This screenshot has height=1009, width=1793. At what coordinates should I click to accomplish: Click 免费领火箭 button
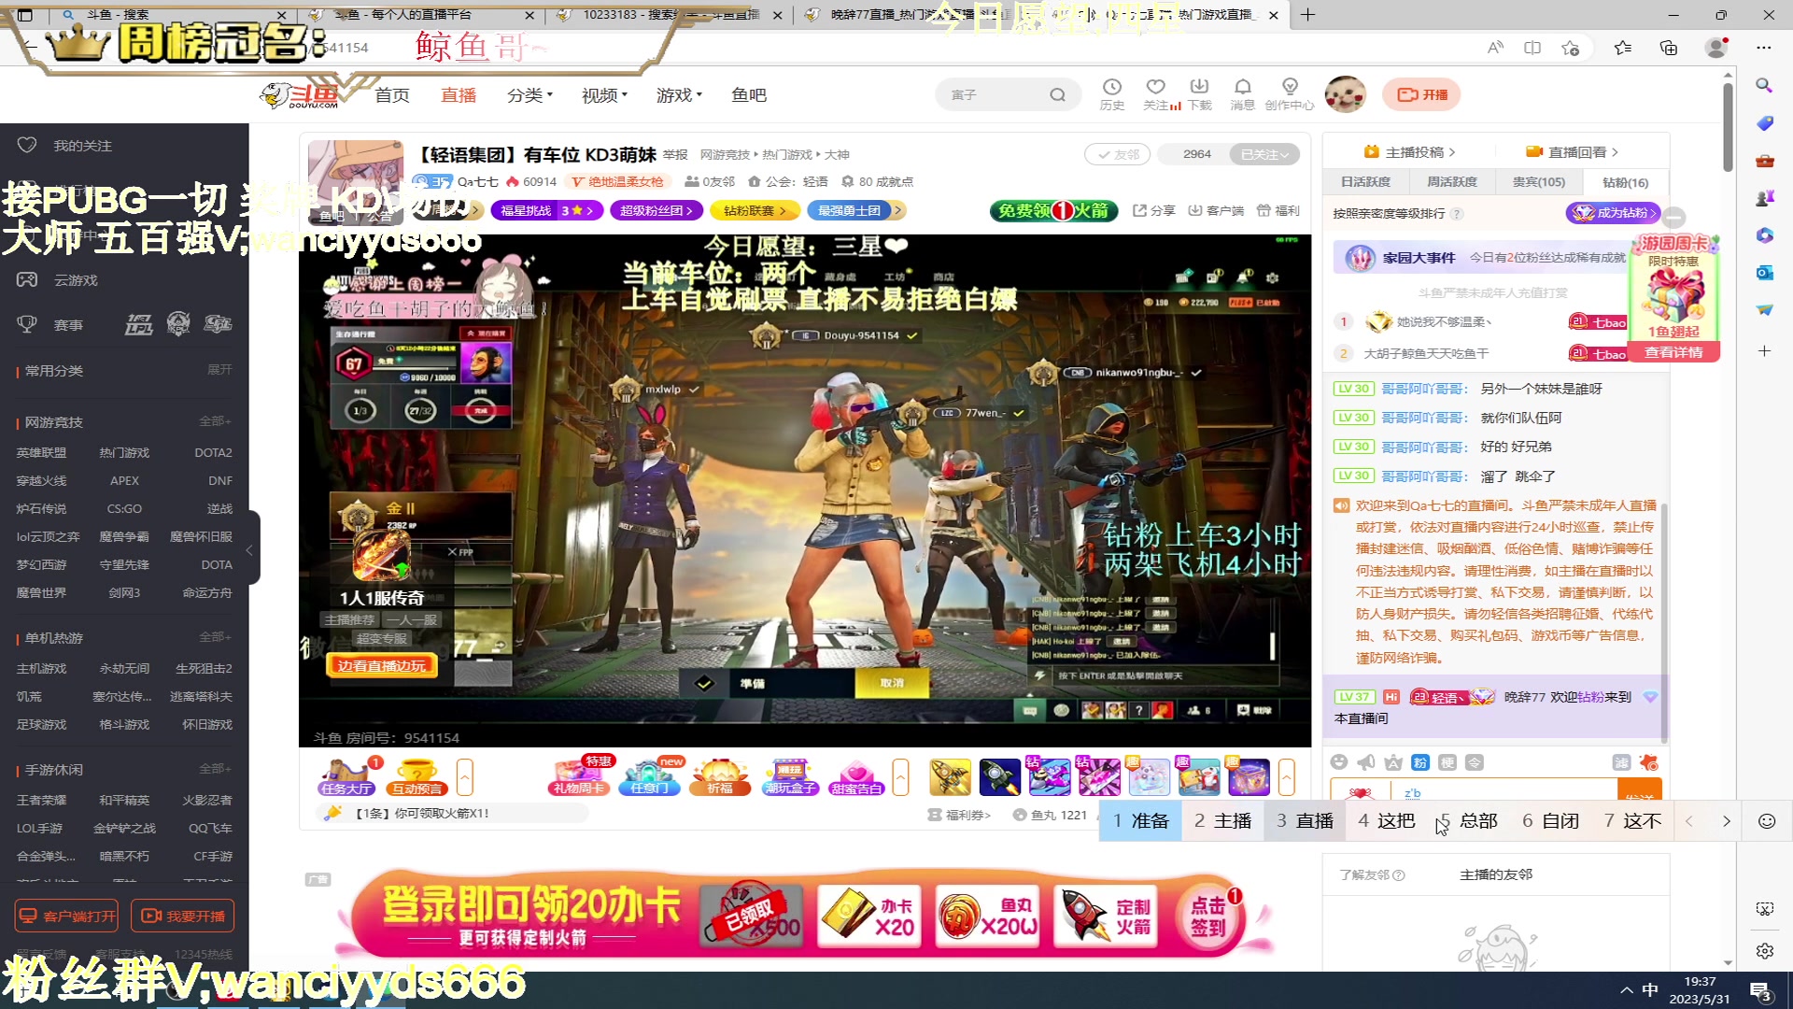(x=1053, y=211)
